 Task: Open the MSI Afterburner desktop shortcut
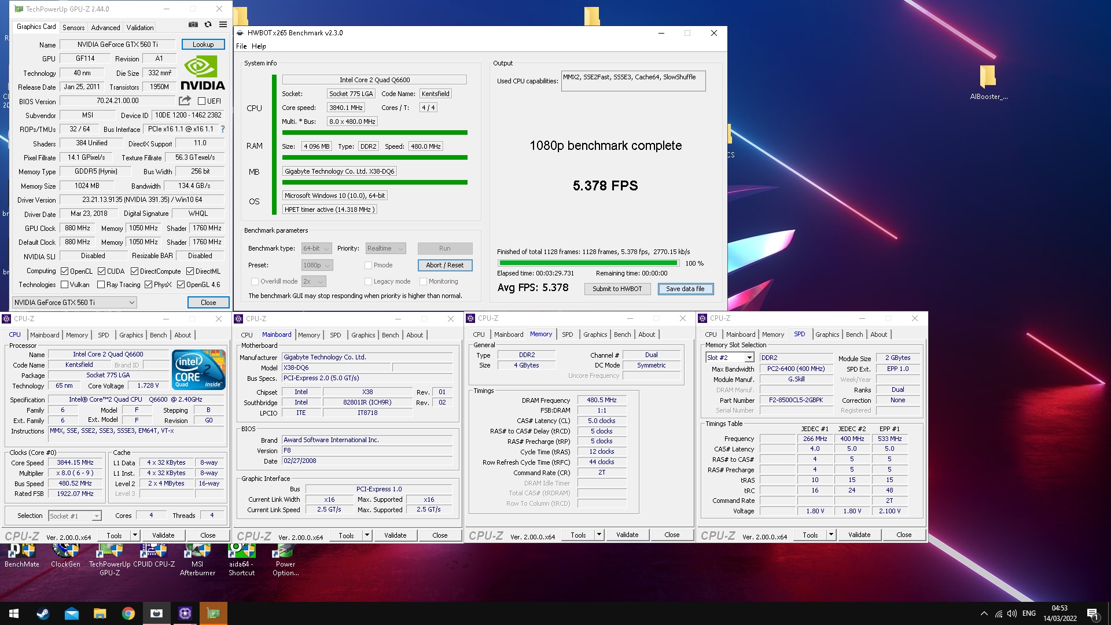pyautogui.click(x=197, y=560)
